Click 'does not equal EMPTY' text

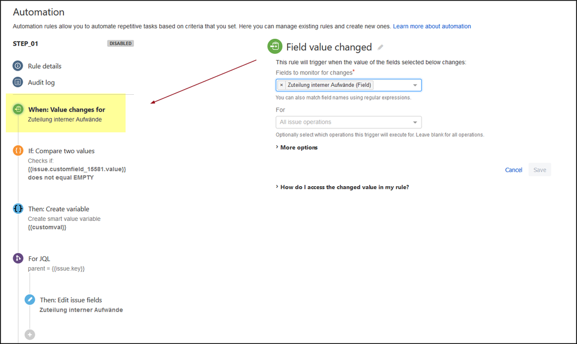pyautogui.click(x=61, y=177)
